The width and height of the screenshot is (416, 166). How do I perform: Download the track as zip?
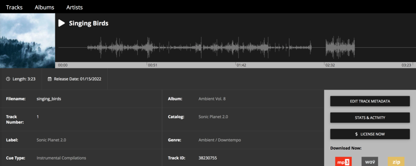pos(396,162)
